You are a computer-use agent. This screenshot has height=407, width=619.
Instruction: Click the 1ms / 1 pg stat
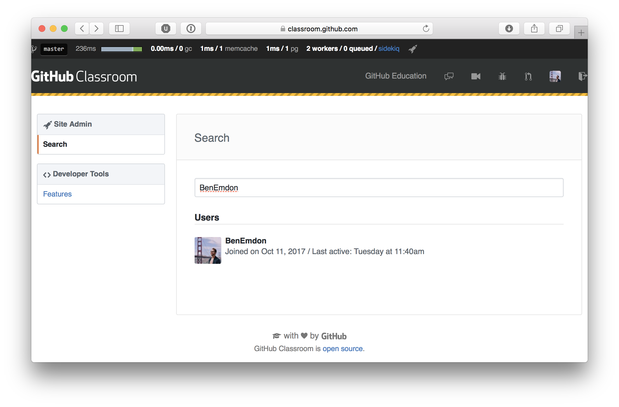[x=282, y=49]
